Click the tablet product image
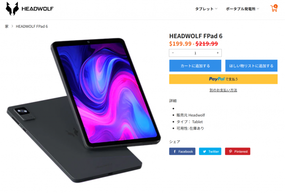285x193 pixels. click(84, 110)
